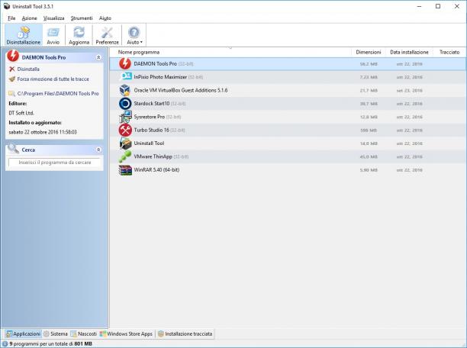Click the info icon in the status bar
The height and width of the screenshot is (348, 467).
point(5,343)
